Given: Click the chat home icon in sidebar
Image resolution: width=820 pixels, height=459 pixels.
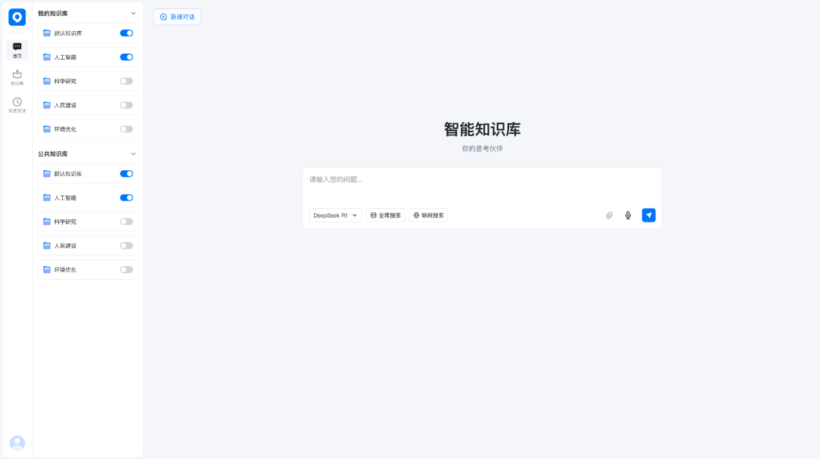Looking at the screenshot, I should (x=17, y=49).
